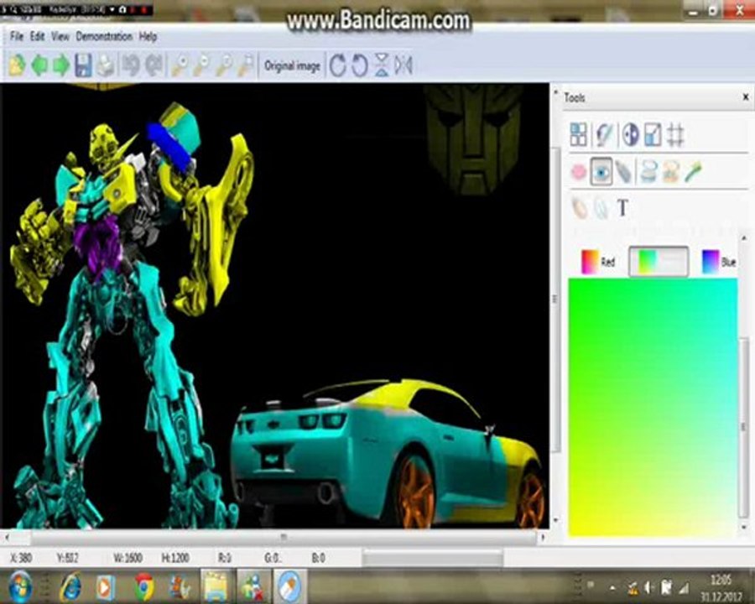Screen dimensions: 755x604
Task: Redo the last edit in the toolbar
Action: [x=154, y=65]
